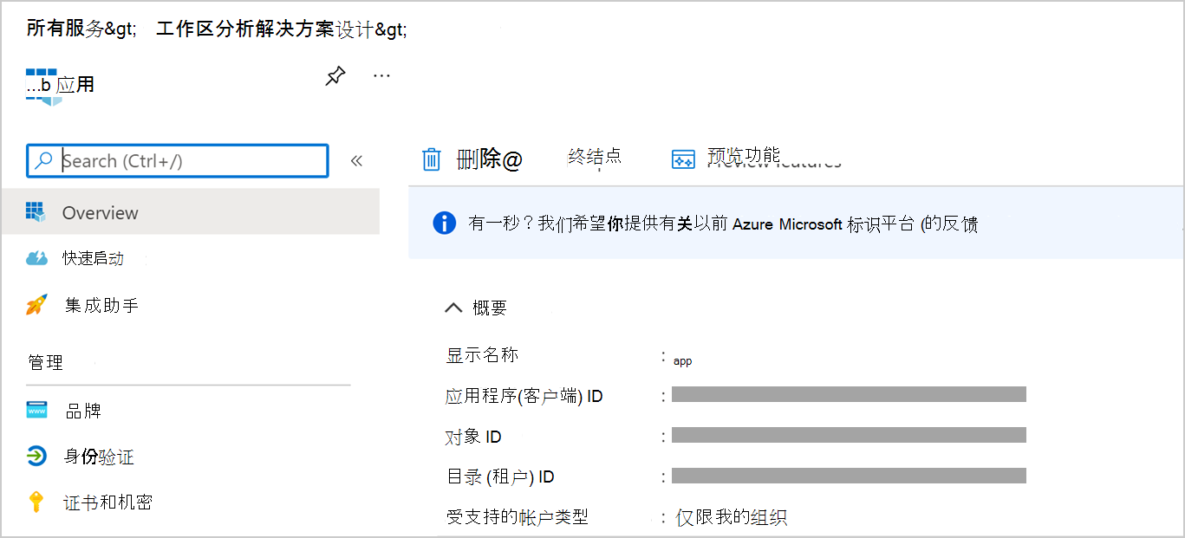This screenshot has height=538, width=1185.
Task: Click the 删除 button in the toolbar
Action: click(489, 159)
